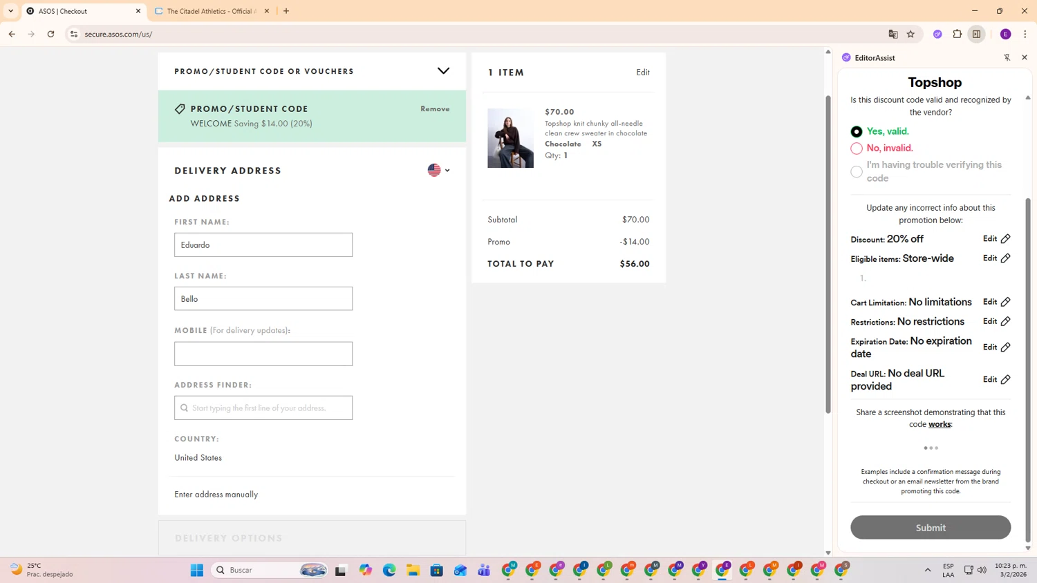1037x583 pixels.
Task: Switch to The Citadel Athletics tab
Action: pos(211,11)
